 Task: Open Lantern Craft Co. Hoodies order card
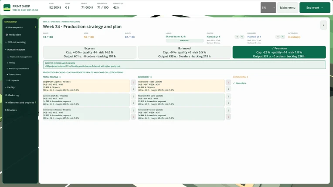[x=86, y=100]
